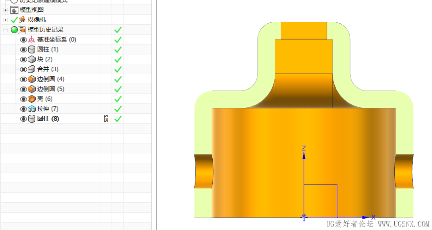This screenshot has height=230, width=432.
Task: Click the green status circle of 模型历史记录
Action: (x=14, y=30)
